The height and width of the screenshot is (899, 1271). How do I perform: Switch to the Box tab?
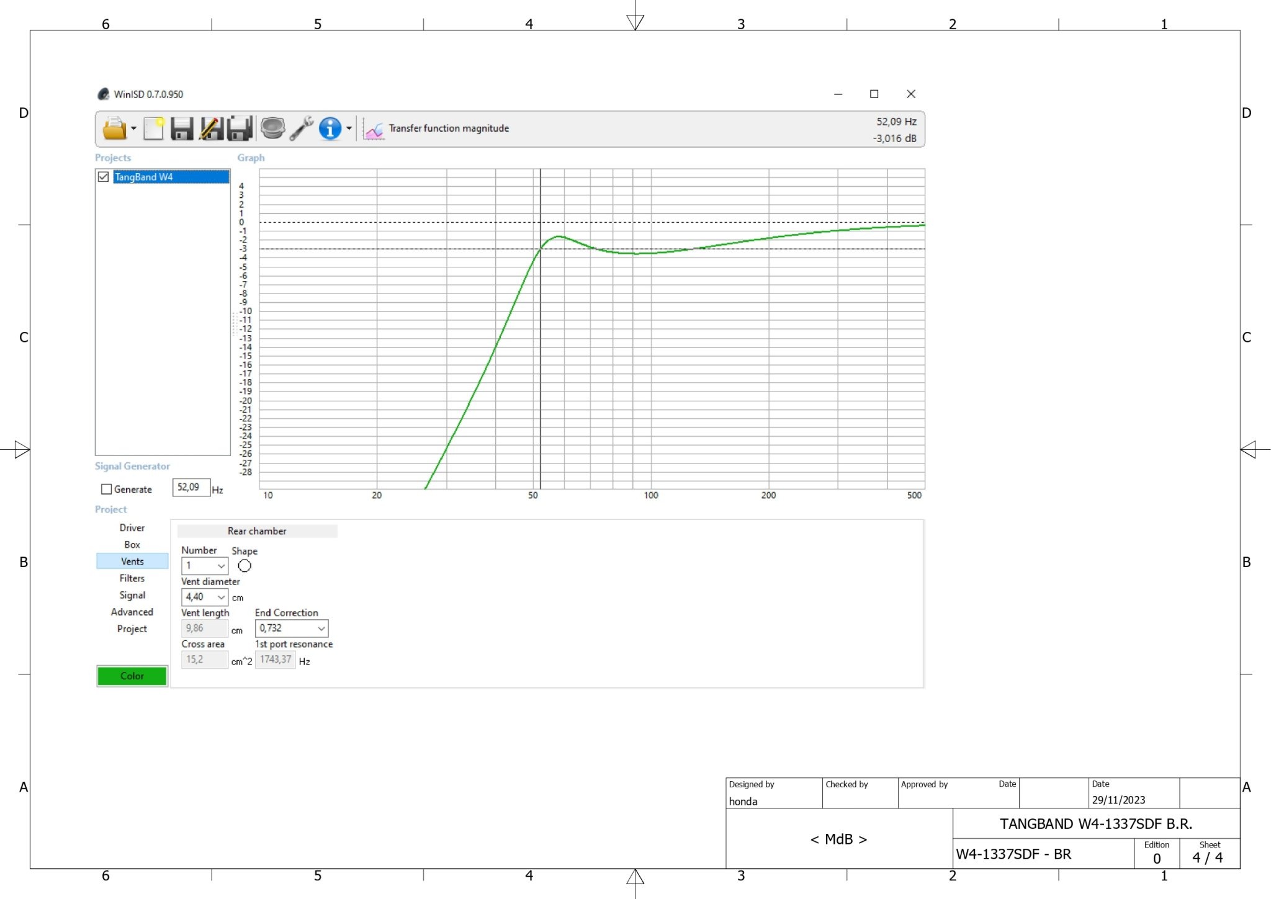coord(132,545)
